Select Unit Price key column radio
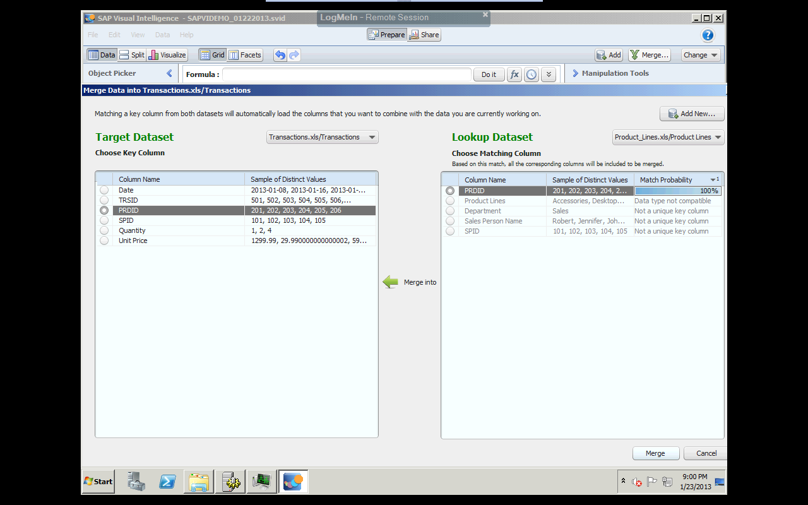 pyautogui.click(x=104, y=241)
